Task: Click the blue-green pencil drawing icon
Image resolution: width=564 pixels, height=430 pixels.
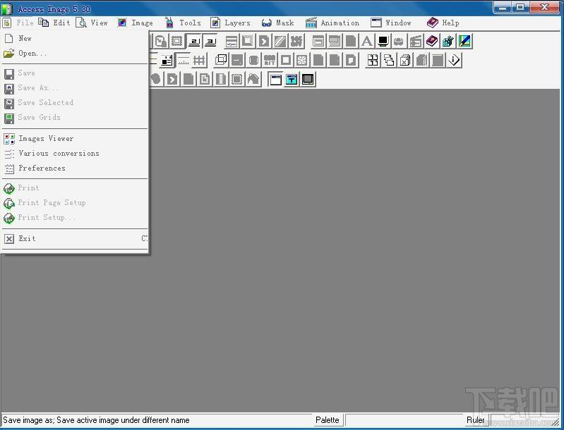Action: click(x=464, y=42)
